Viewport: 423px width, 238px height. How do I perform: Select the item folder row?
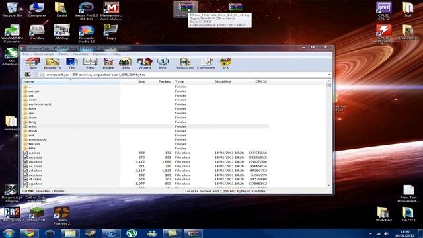pyautogui.click(x=145, y=118)
